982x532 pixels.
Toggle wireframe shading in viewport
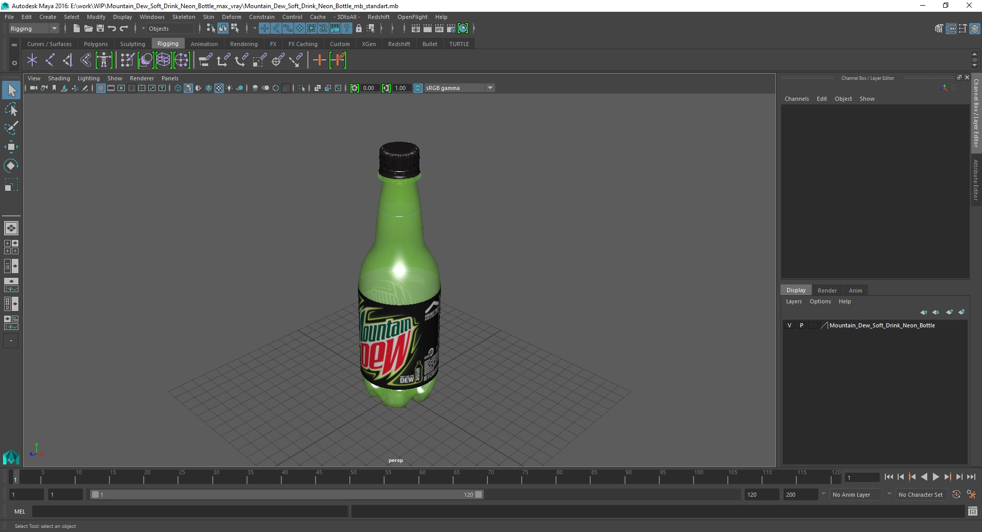point(178,88)
